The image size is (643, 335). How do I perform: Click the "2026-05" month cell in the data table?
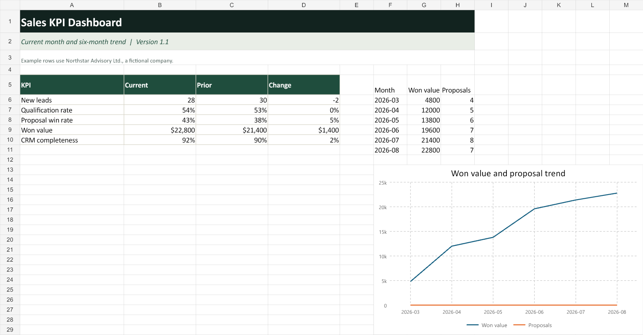390,120
